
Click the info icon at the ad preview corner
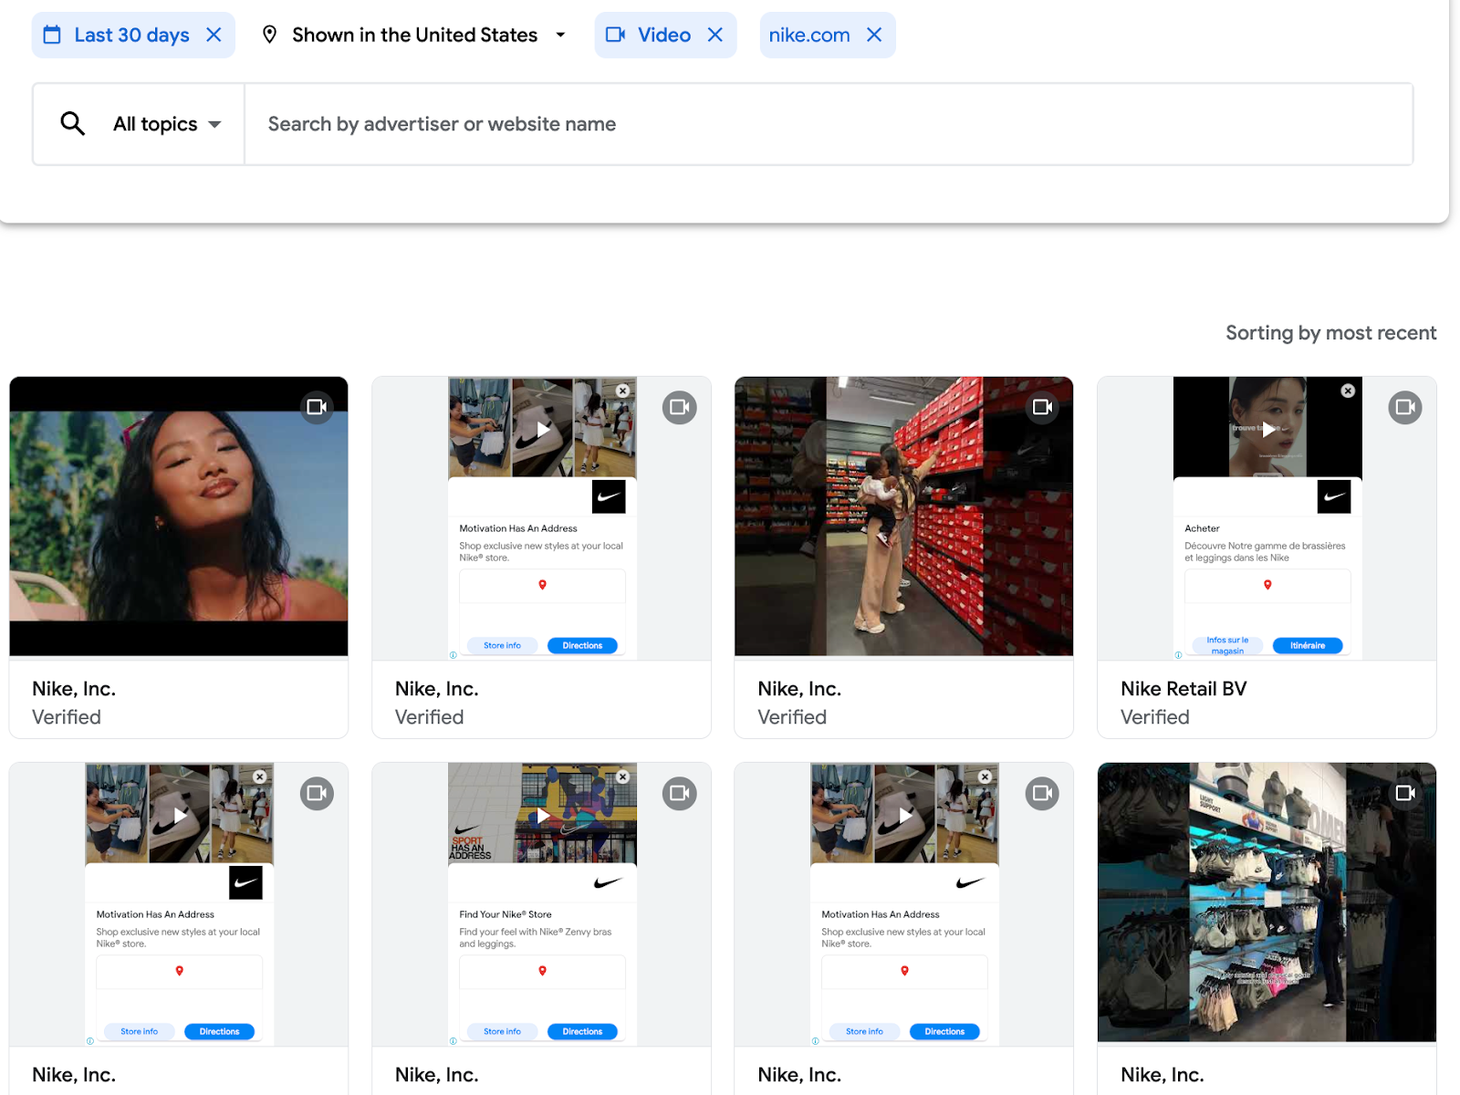454,655
